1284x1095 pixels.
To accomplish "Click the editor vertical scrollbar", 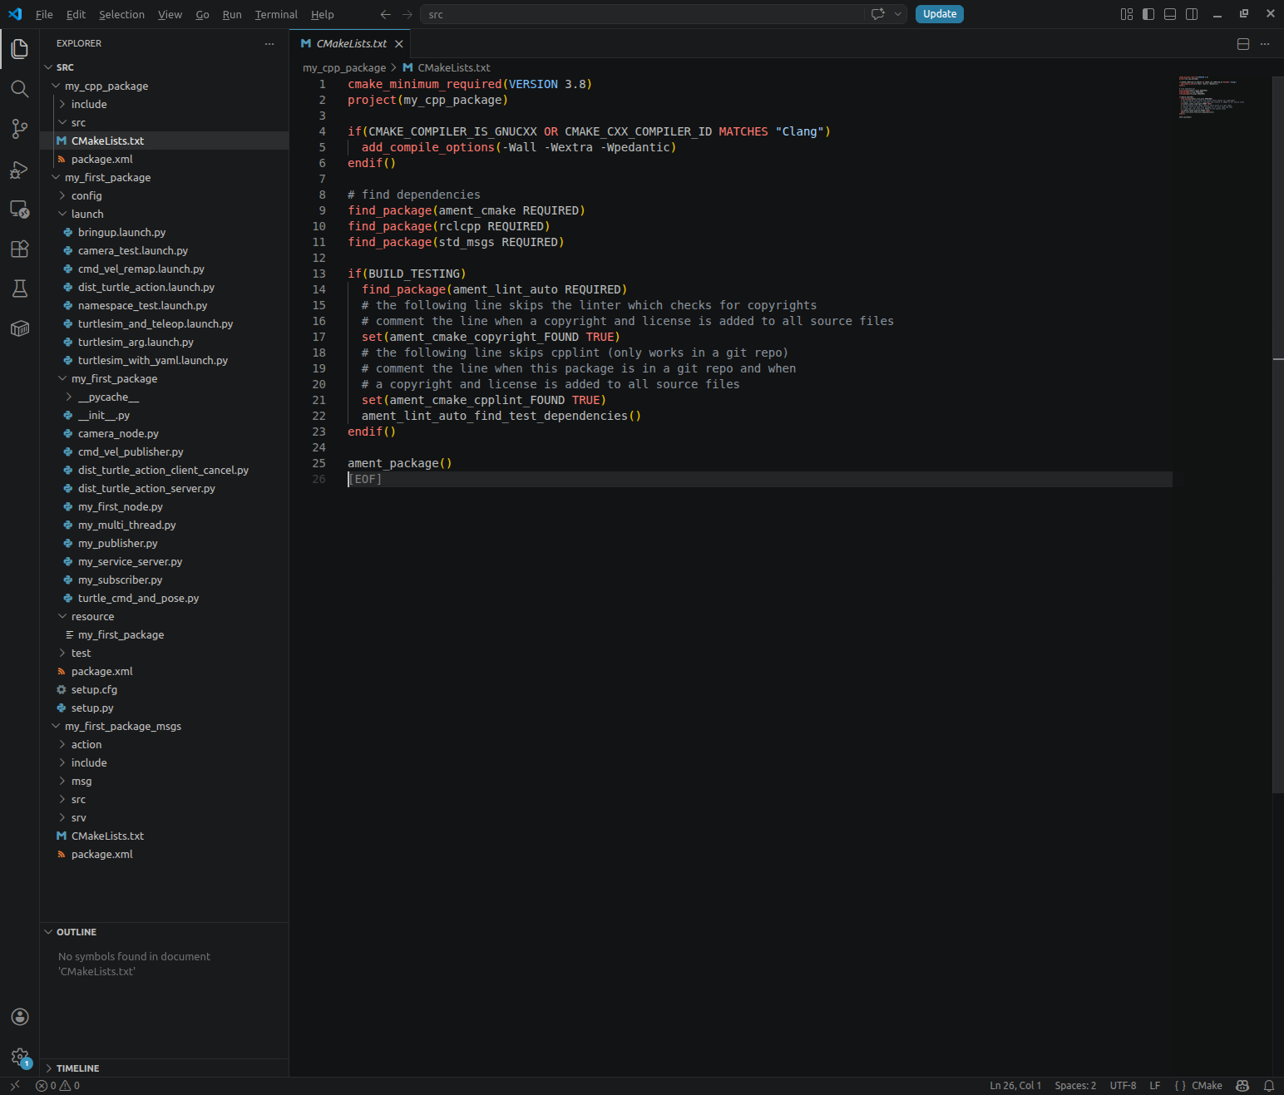I will coord(1278,435).
